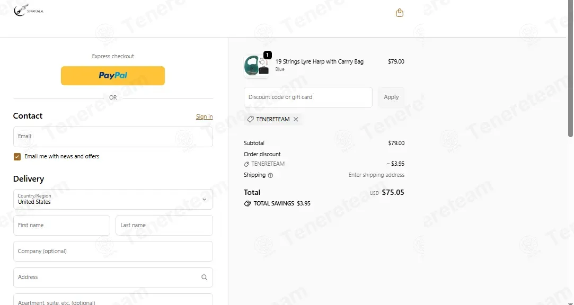Image resolution: width=574 pixels, height=305 pixels.
Task: Click the Contact heading
Action: click(28, 116)
